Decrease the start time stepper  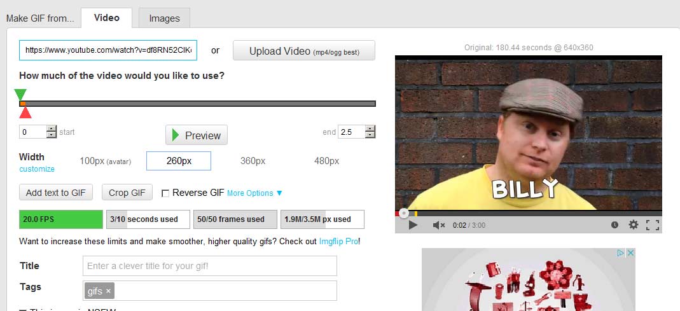(x=52, y=135)
